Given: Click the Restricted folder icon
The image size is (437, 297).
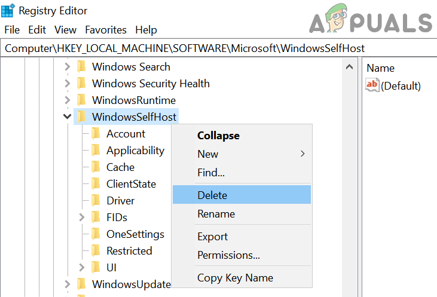Looking at the screenshot, I should pos(96,251).
